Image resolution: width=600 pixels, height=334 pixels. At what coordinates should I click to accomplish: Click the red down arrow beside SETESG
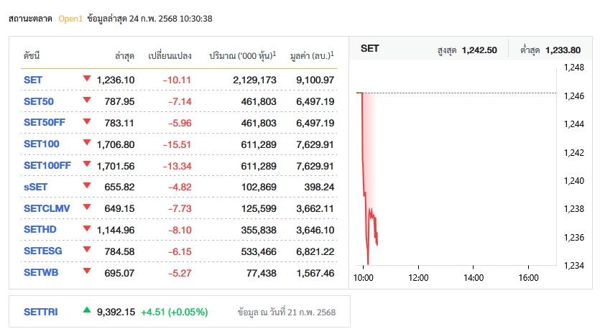(87, 250)
